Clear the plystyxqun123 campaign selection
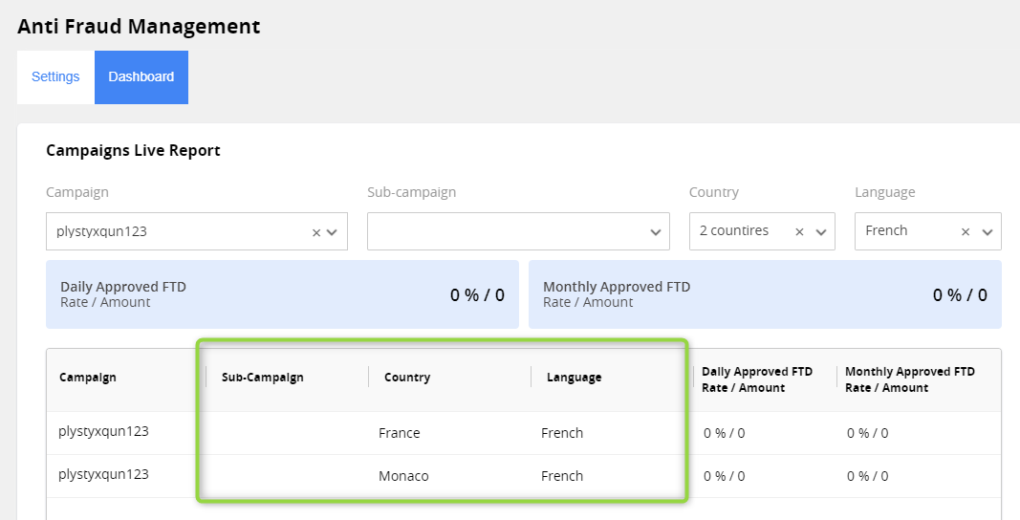Screen dimensions: 1020x520 [x=316, y=232]
